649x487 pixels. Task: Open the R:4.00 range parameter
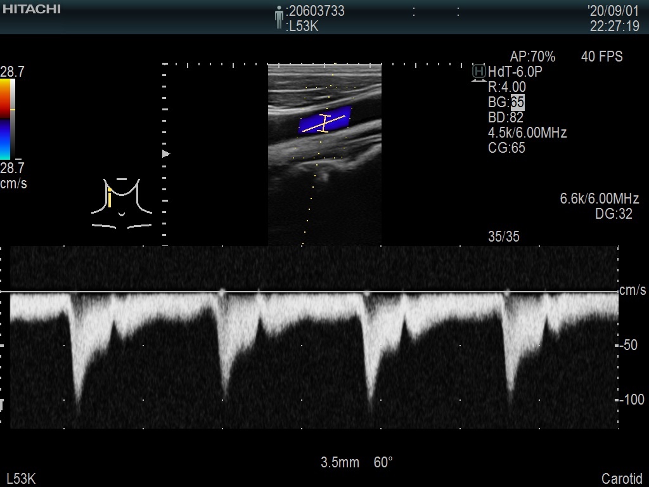pyautogui.click(x=506, y=87)
